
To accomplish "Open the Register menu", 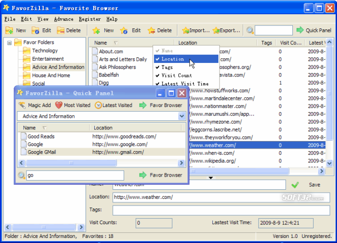I will pyautogui.click(x=90, y=19).
